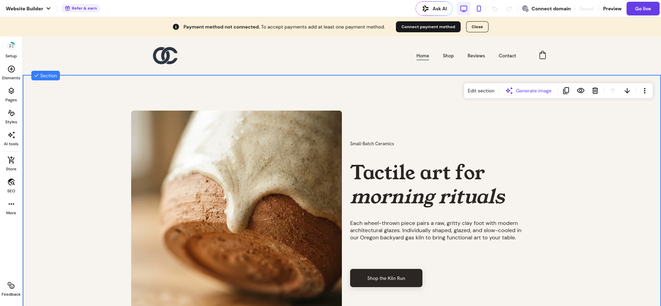Click the Go live button
This screenshot has width=661, height=306.
coord(643,9)
